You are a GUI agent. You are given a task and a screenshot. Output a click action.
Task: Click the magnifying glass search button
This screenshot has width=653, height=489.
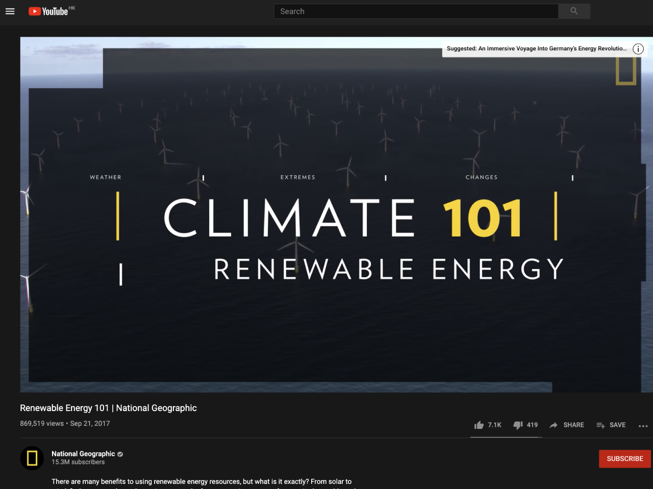pyautogui.click(x=574, y=11)
